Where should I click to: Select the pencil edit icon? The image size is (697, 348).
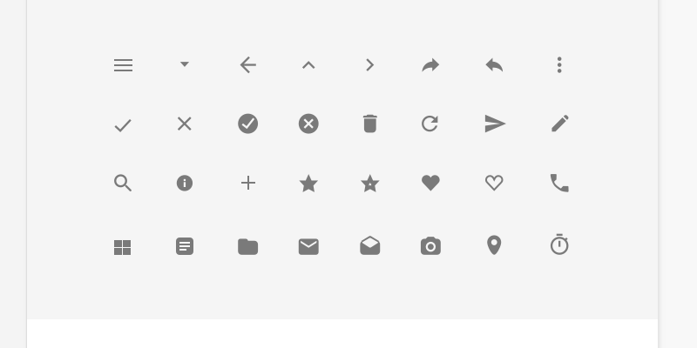point(559,124)
